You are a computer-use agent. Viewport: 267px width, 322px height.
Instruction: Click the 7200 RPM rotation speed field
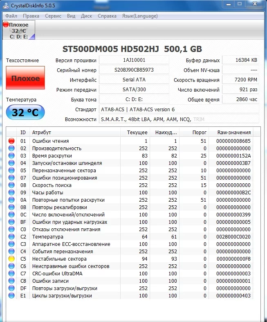coord(240,80)
